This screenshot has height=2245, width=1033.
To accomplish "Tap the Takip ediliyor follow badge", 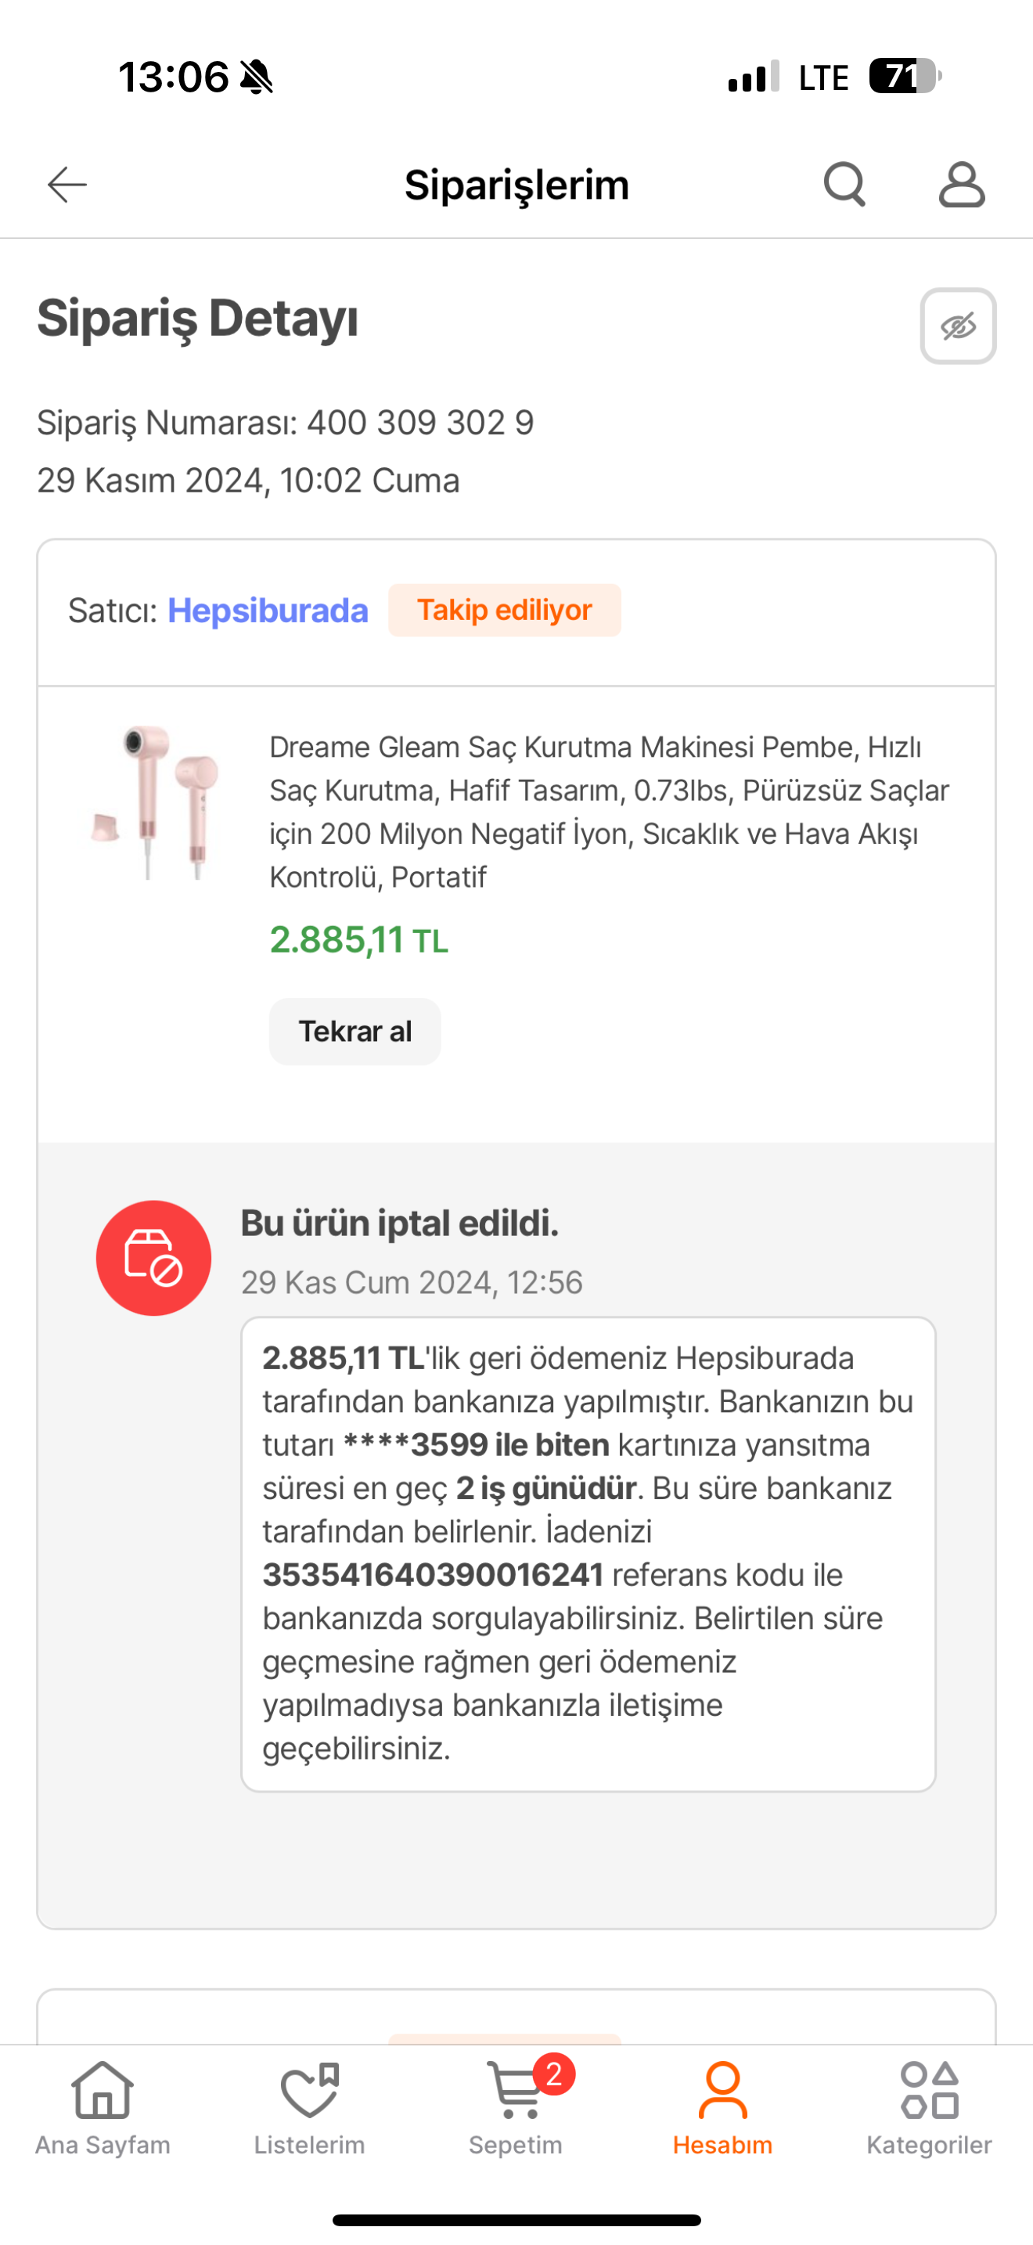I will click(x=504, y=610).
